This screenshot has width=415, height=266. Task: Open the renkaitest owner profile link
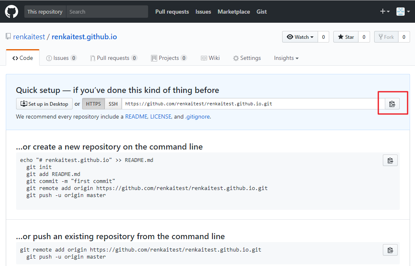29,37
